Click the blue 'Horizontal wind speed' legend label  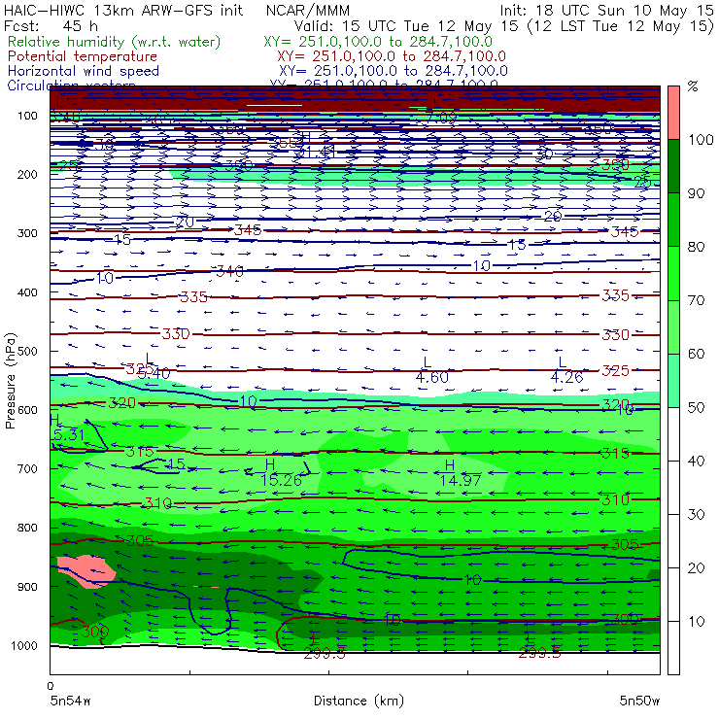(x=84, y=71)
